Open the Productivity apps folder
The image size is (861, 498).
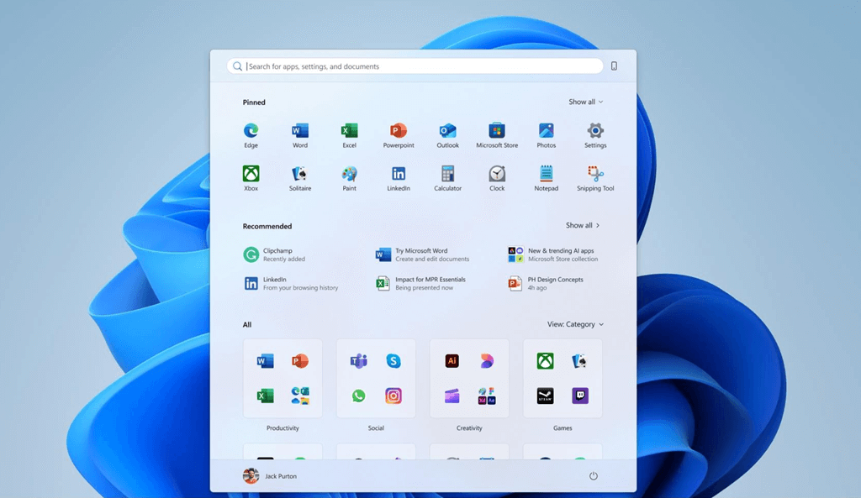tap(283, 378)
